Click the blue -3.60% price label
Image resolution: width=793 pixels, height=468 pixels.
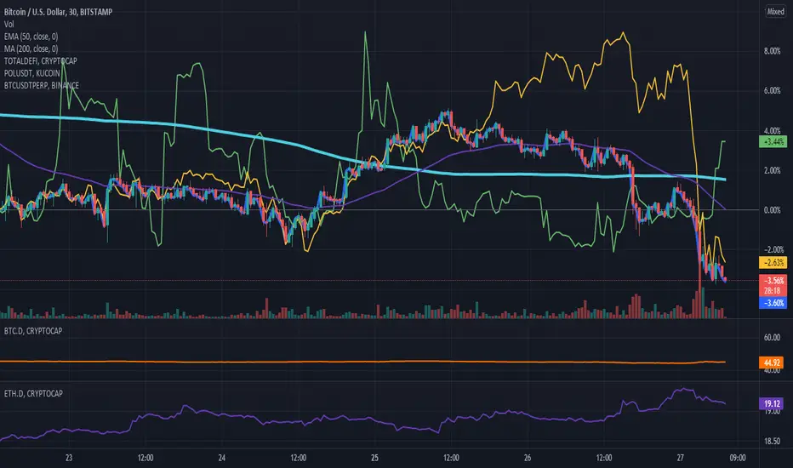click(773, 303)
